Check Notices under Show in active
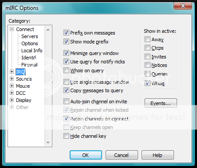 147,65
